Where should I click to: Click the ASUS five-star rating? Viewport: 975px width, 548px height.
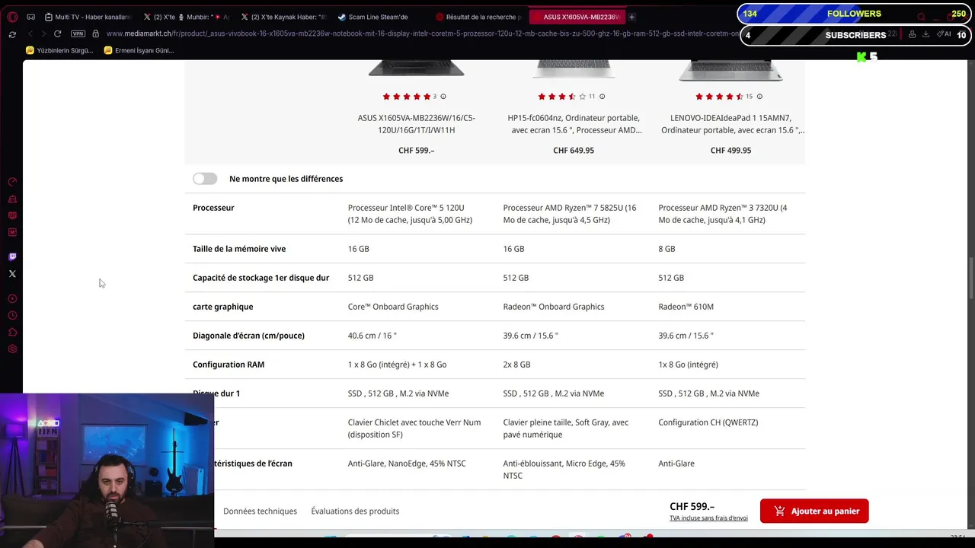click(x=406, y=97)
